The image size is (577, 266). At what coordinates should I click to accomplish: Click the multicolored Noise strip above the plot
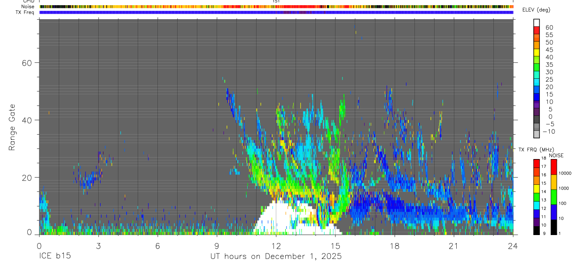[276, 7]
